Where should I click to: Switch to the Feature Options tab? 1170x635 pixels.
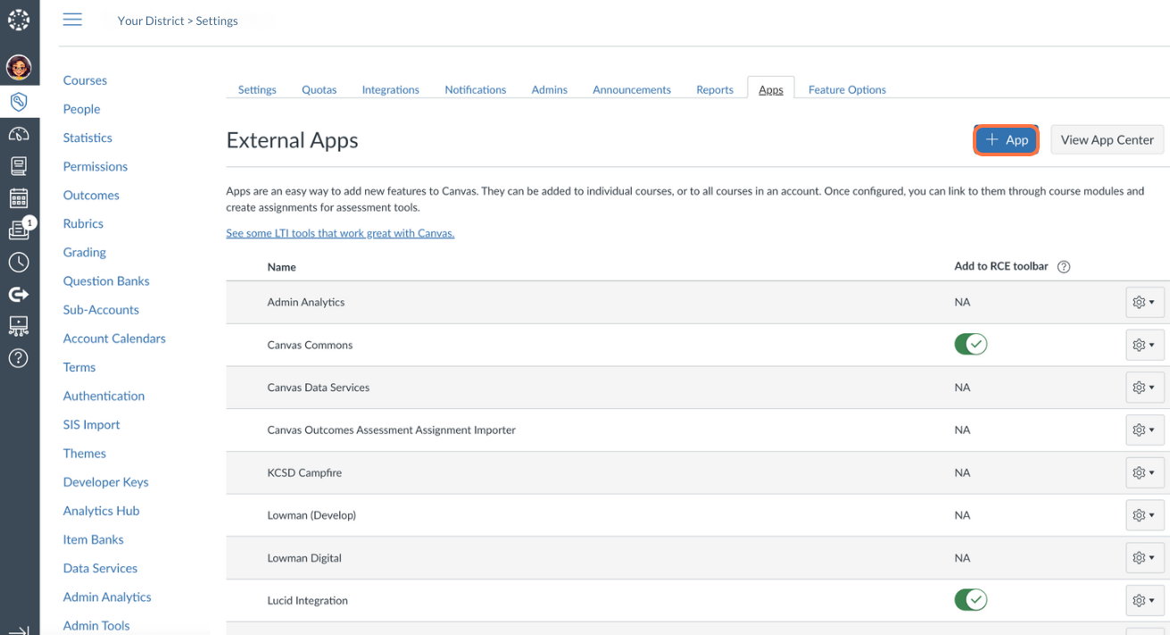(847, 89)
